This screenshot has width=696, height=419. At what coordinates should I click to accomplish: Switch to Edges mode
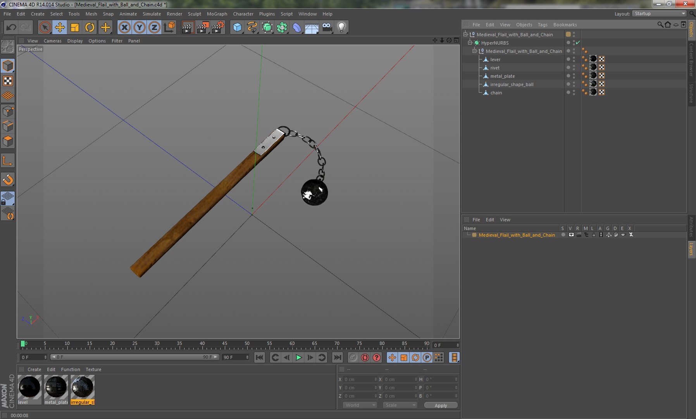pos(8,126)
